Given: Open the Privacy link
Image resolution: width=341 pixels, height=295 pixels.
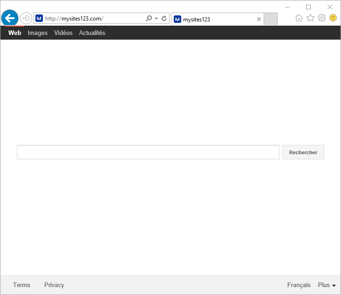Looking at the screenshot, I should 54,285.
